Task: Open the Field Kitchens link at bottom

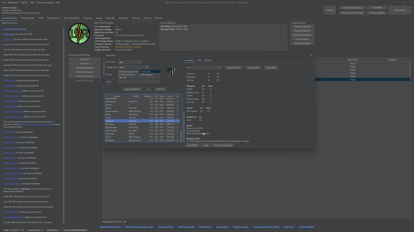Action: 205,227
